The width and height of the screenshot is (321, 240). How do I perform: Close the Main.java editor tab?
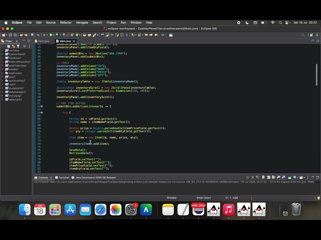coord(74,41)
